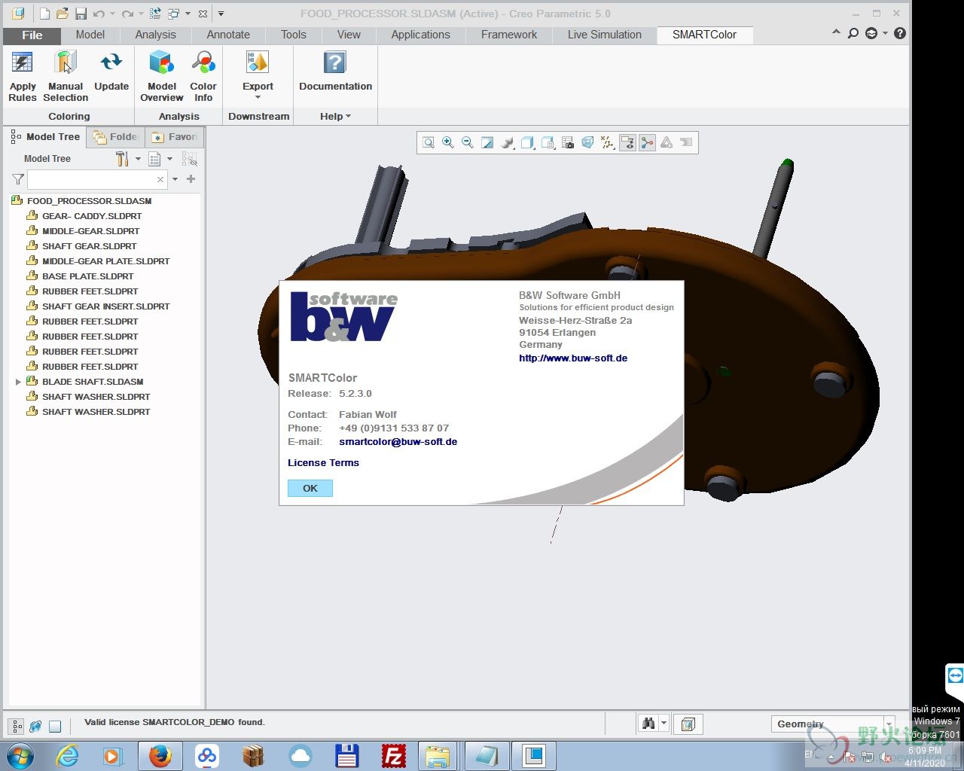Toggle the Perspective View icon
The width and height of the screenshot is (964, 771).
coord(587,142)
